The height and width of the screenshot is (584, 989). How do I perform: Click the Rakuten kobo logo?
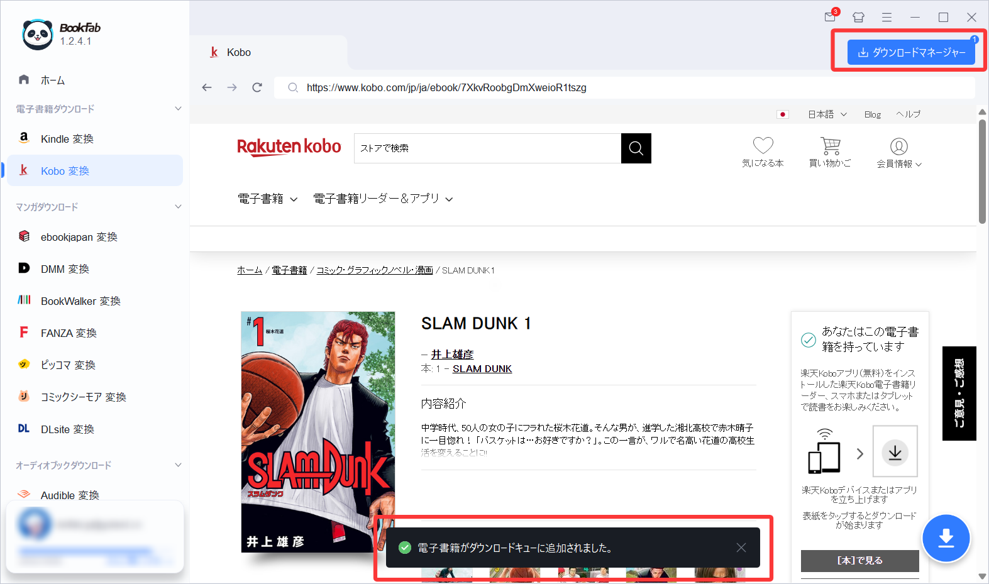[289, 147]
